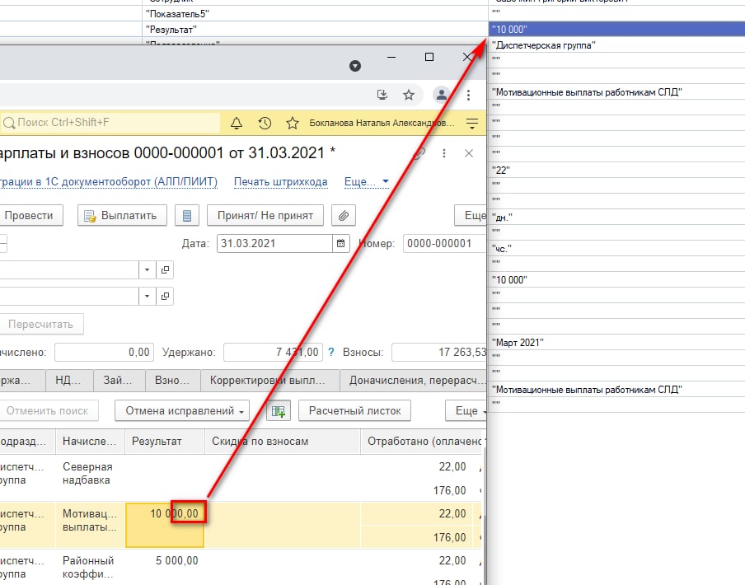Switch to the Взно... tab

pos(172,381)
